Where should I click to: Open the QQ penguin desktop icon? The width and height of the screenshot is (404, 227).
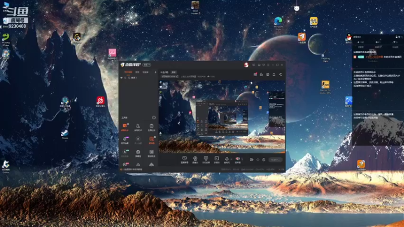pyautogui.click(x=349, y=37)
